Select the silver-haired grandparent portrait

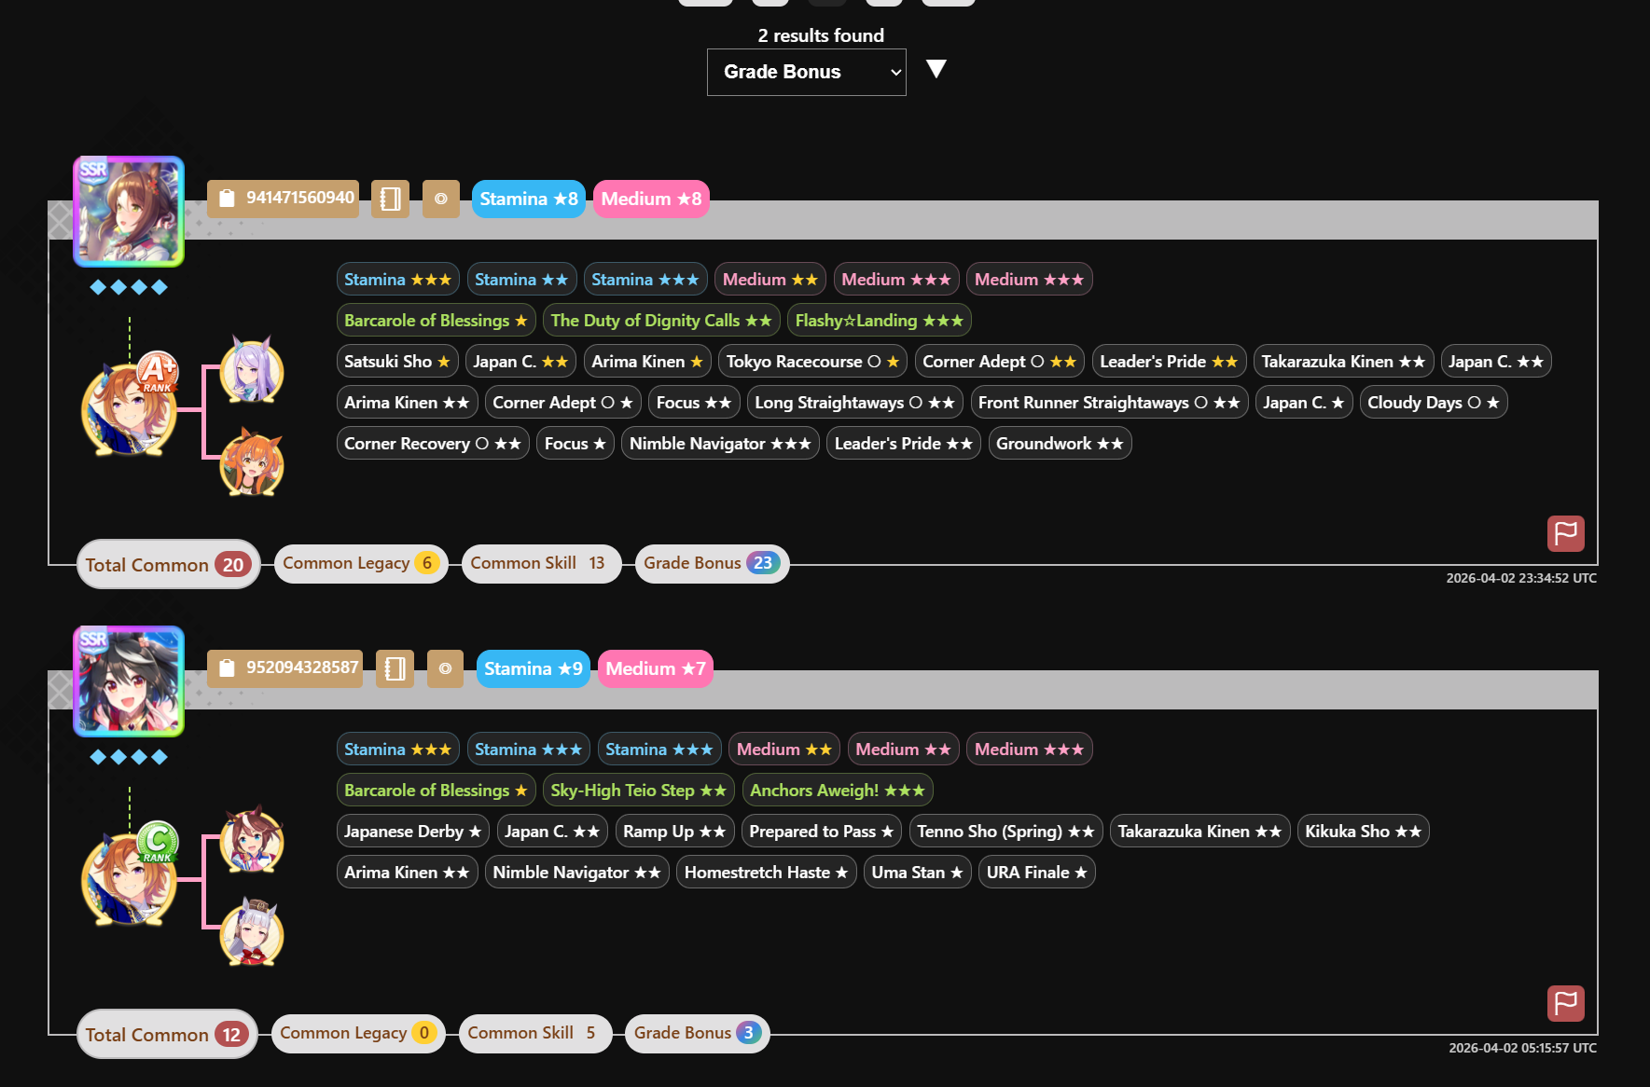252,933
